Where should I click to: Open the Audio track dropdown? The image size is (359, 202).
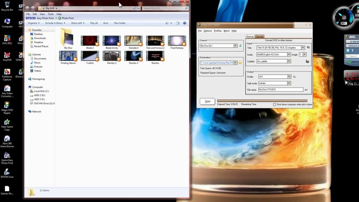click(x=289, y=54)
